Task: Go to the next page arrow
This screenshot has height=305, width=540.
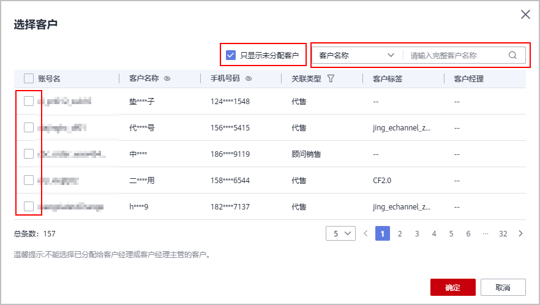Action: tap(520, 233)
